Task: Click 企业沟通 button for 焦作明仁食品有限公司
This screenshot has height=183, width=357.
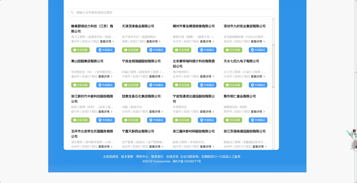Action: 233,120
